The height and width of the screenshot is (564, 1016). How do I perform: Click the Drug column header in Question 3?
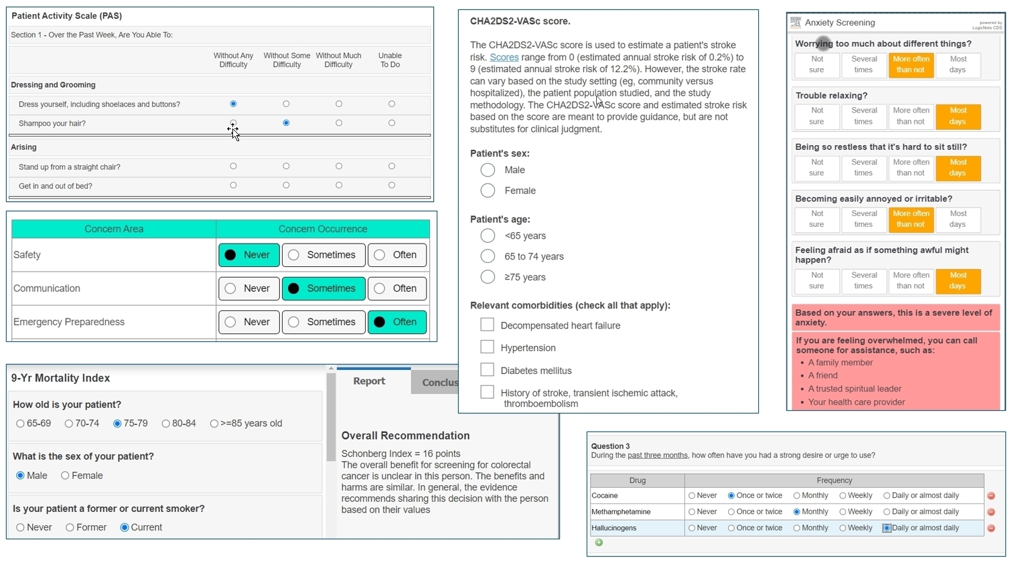point(638,480)
